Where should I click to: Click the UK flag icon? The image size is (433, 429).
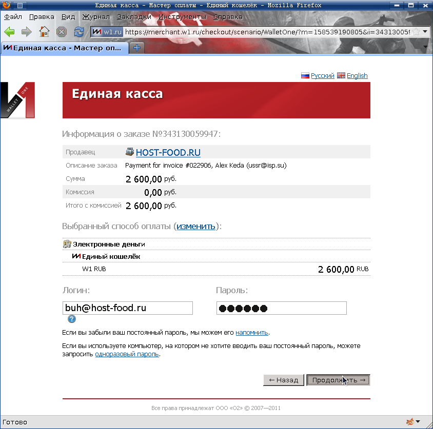tap(341, 75)
